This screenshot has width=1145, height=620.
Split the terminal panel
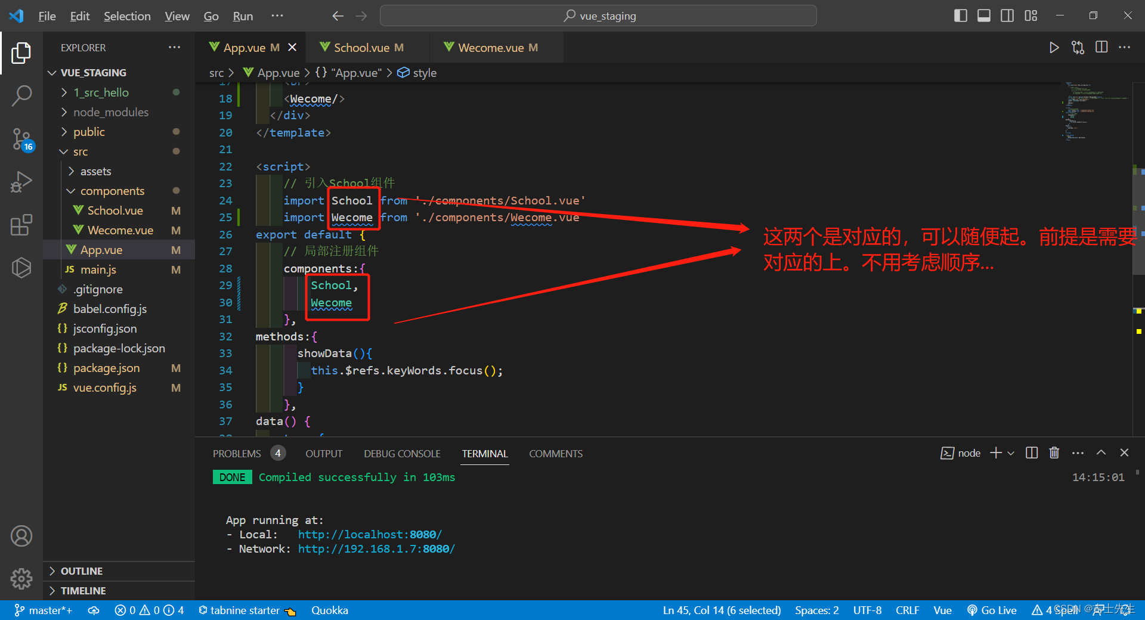(x=1032, y=453)
